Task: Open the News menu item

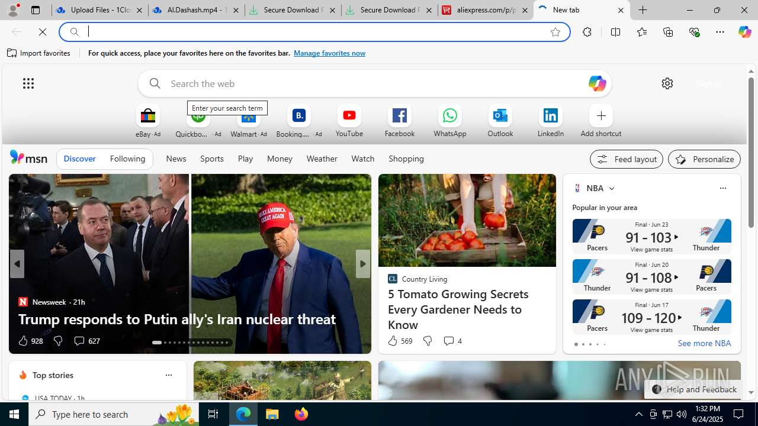Action: (176, 159)
